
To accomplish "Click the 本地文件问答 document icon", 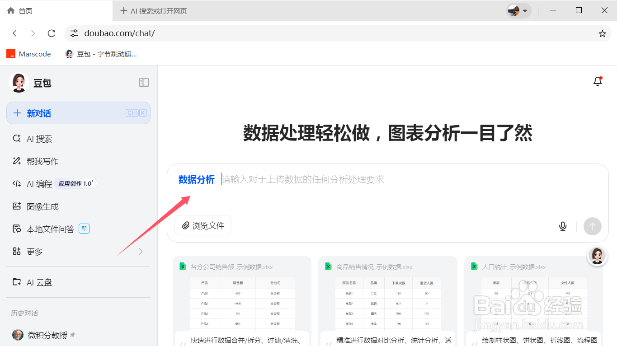I will 17,229.
